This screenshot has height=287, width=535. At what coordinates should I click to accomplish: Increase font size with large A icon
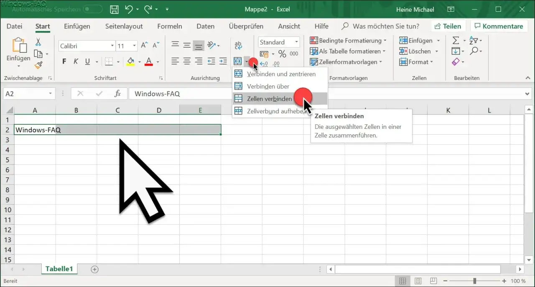(x=144, y=46)
